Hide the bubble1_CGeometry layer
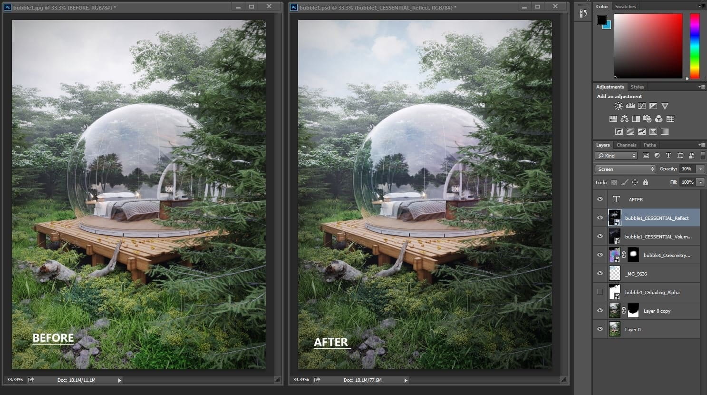Viewport: 707px width, 395px height. [600, 255]
